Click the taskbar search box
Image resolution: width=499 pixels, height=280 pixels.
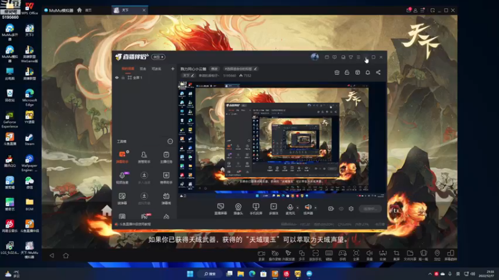click(x=210, y=274)
